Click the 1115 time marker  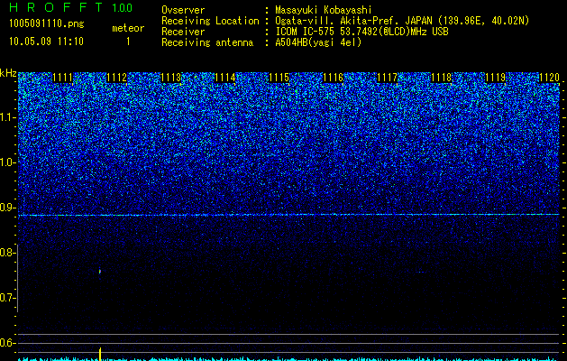click(x=279, y=78)
